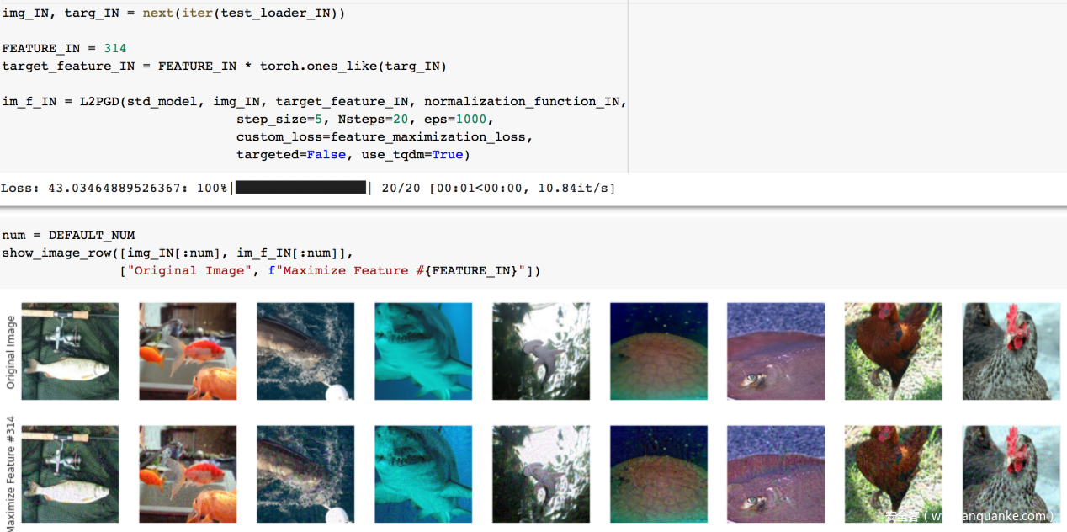
Task: Click the line starting 'img_IN, targ_IN = next'
Action: (x=173, y=13)
